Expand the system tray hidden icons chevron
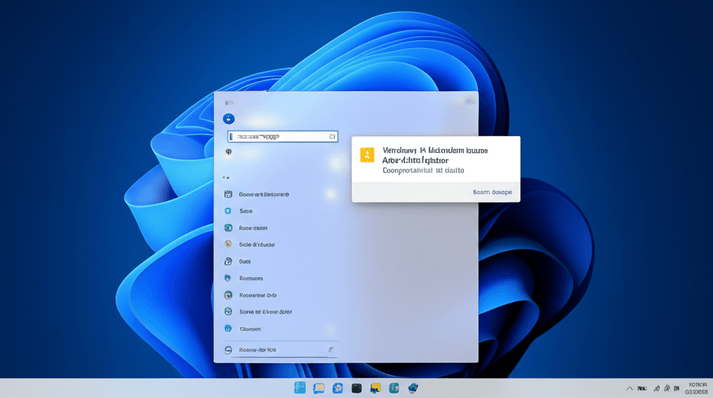This screenshot has width=713, height=398. click(629, 388)
